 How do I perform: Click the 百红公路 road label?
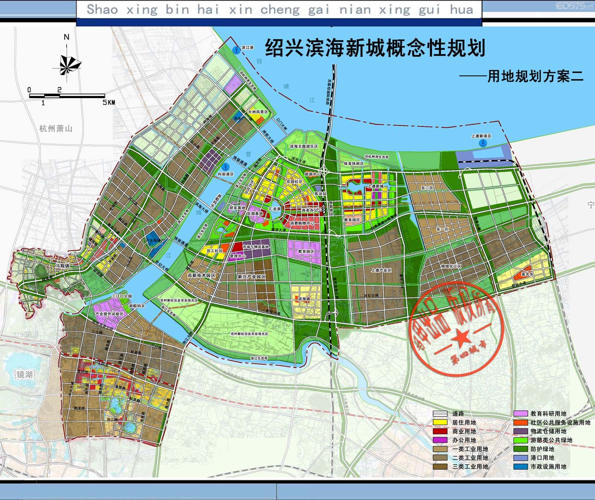coord(371,295)
